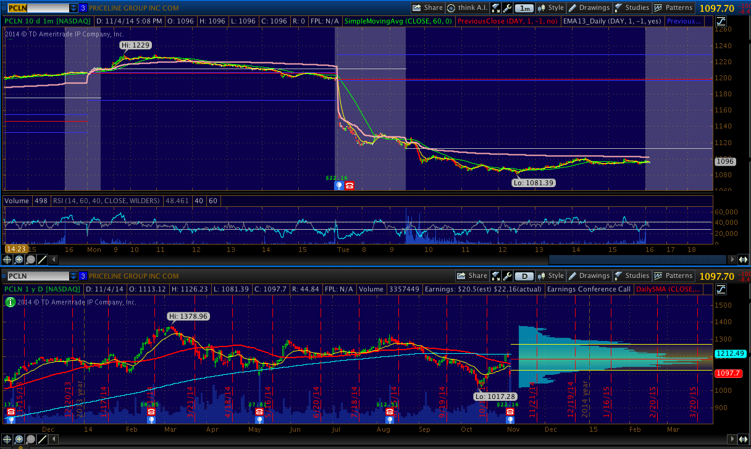
Task: Open chart settings wrench in upper chart
Action: pyautogui.click(x=507, y=8)
